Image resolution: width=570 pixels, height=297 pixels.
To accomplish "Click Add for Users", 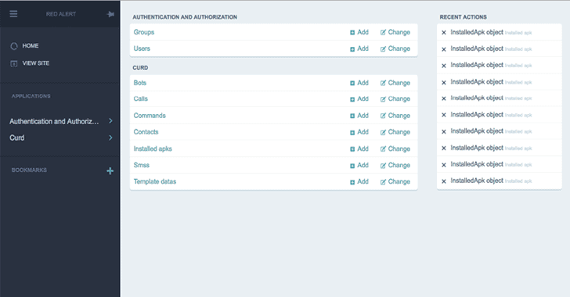I will coord(359,48).
